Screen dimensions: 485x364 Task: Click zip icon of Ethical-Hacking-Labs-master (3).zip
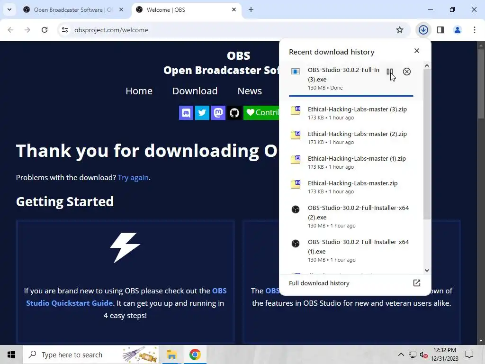[x=296, y=110]
